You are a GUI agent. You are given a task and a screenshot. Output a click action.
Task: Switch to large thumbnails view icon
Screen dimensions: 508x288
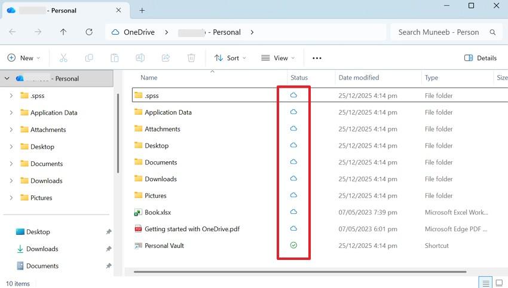pyautogui.click(x=499, y=283)
